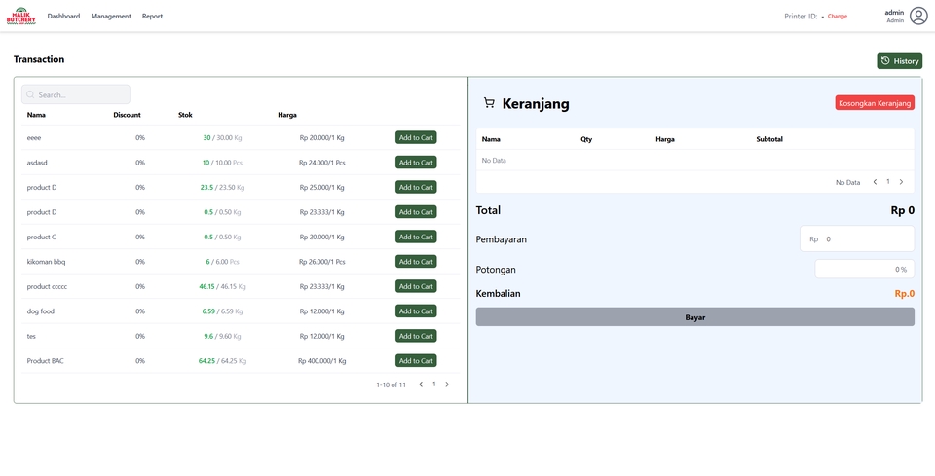Image resolution: width=935 pixels, height=476 pixels.
Task: Open the Management menu
Action: (111, 17)
